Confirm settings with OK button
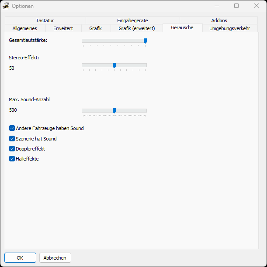Viewport: 267px width, 267px height. [20, 258]
